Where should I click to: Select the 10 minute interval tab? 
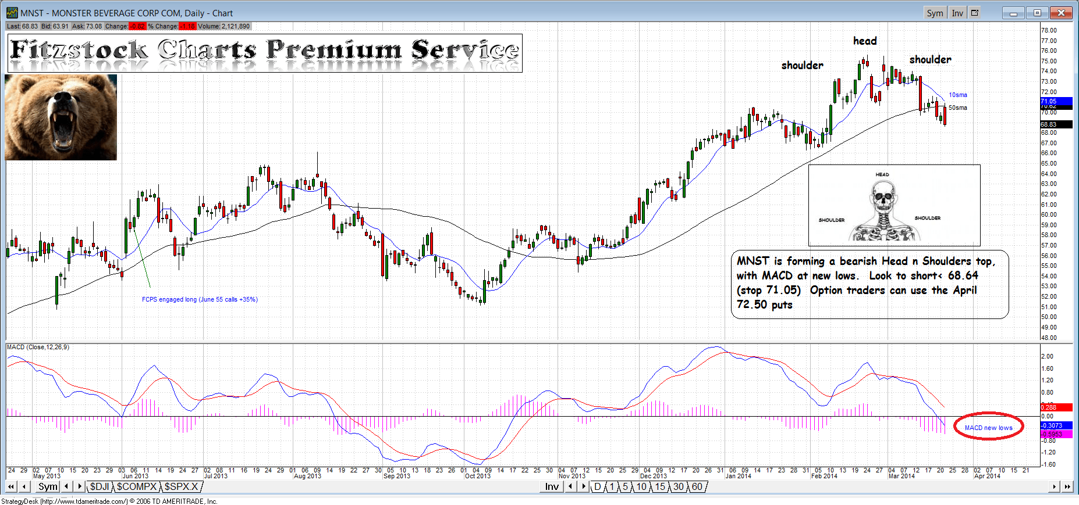pyautogui.click(x=641, y=486)
